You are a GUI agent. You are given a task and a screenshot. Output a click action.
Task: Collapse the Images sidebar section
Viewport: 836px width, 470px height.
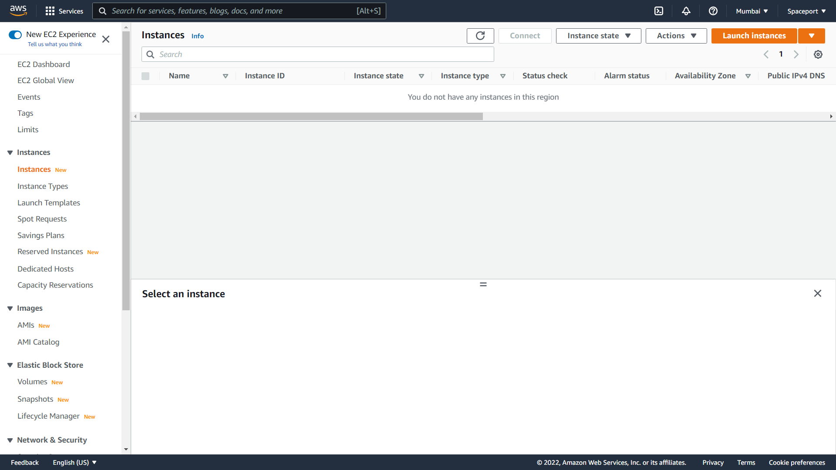pos(10,309)
